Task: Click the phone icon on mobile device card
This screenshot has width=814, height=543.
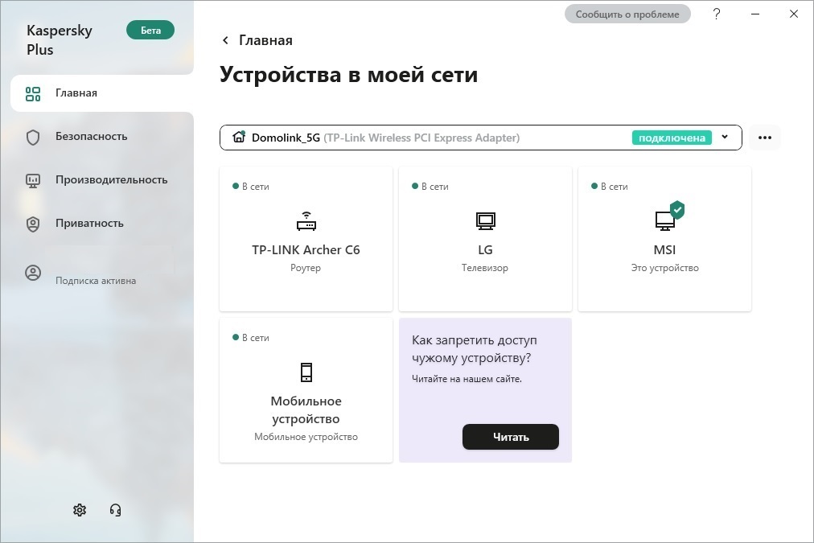Action: point(306,372)
